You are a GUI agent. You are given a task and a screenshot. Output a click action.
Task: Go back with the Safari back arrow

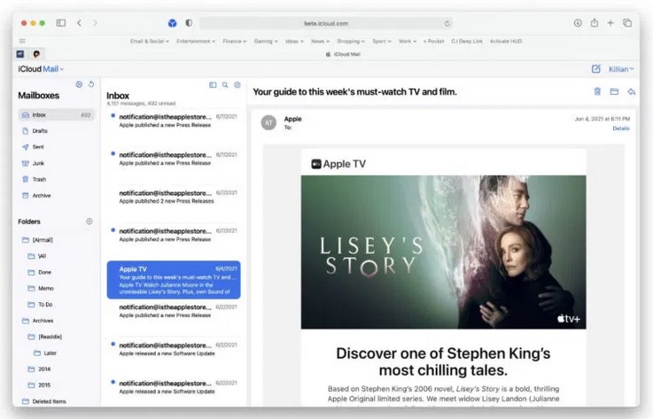[79, 23]
